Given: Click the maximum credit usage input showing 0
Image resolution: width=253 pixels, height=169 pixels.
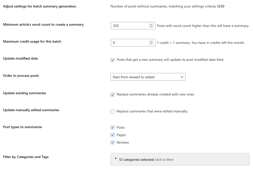Looking at the screenshot, I should (x=130, y=42).
